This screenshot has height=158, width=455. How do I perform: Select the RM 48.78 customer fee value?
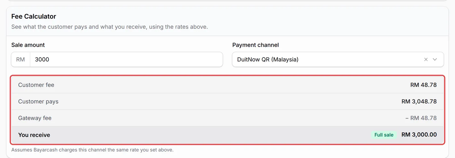[423, 85]
